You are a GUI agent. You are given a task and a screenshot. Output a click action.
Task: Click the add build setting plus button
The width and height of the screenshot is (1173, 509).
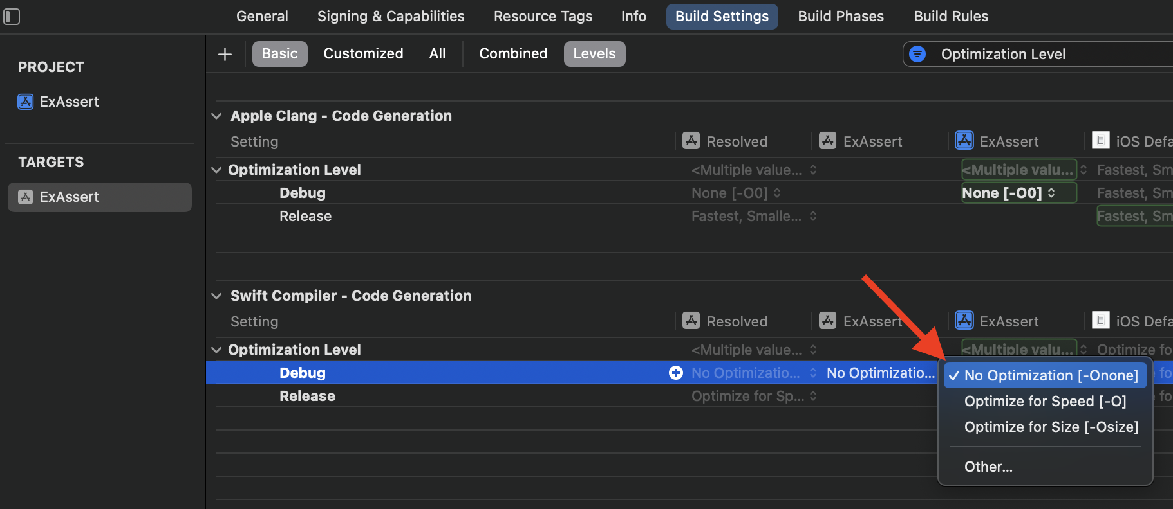pos(225,54)
